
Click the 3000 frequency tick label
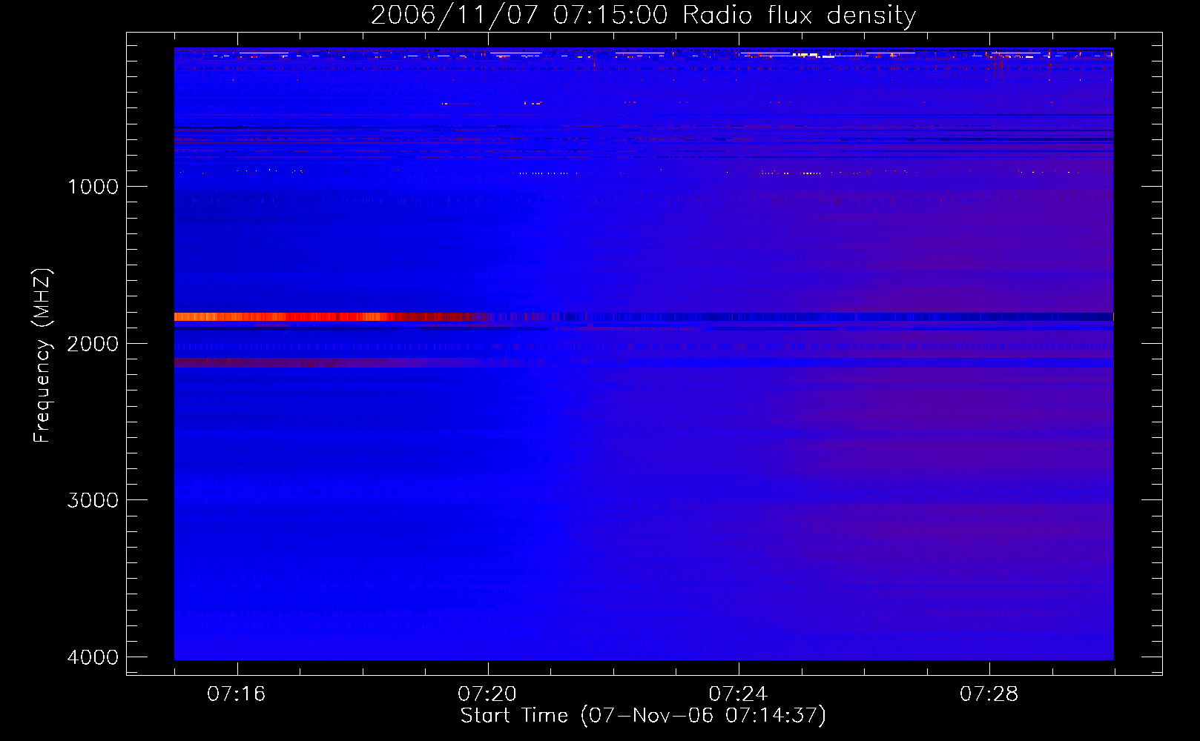(93, 500)
